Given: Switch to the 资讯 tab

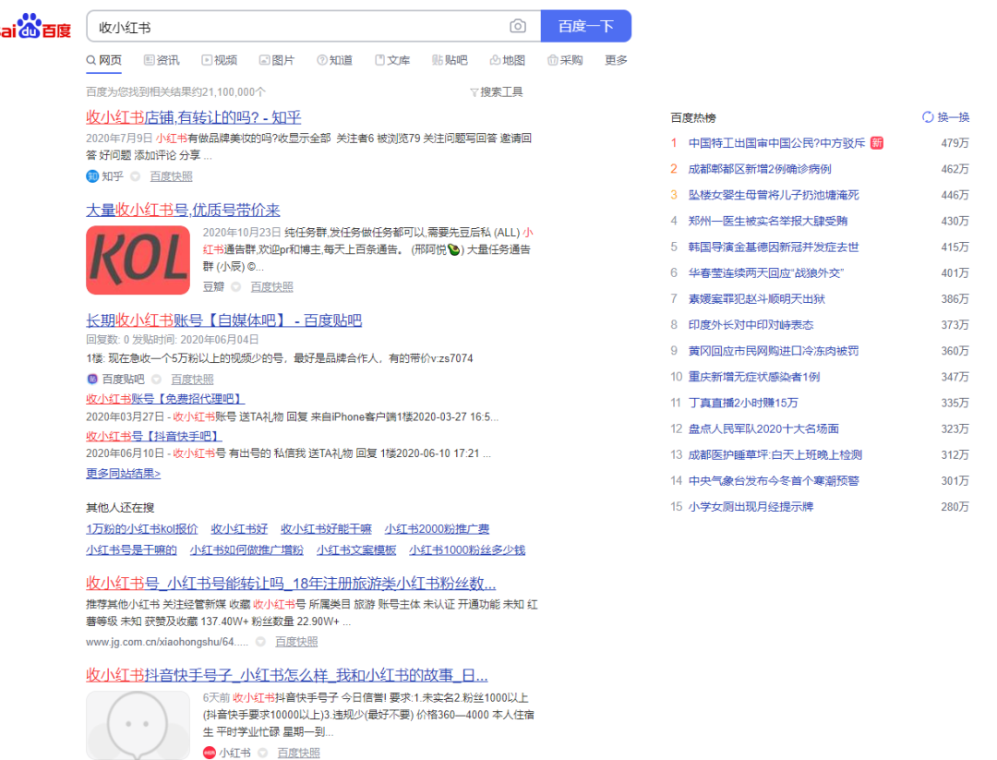Looking at the screenshot, I should tap(162, 60).
